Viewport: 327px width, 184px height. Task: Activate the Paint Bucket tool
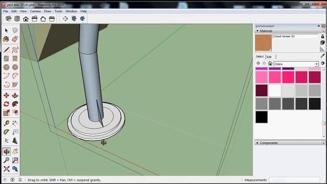pos(6,39)
